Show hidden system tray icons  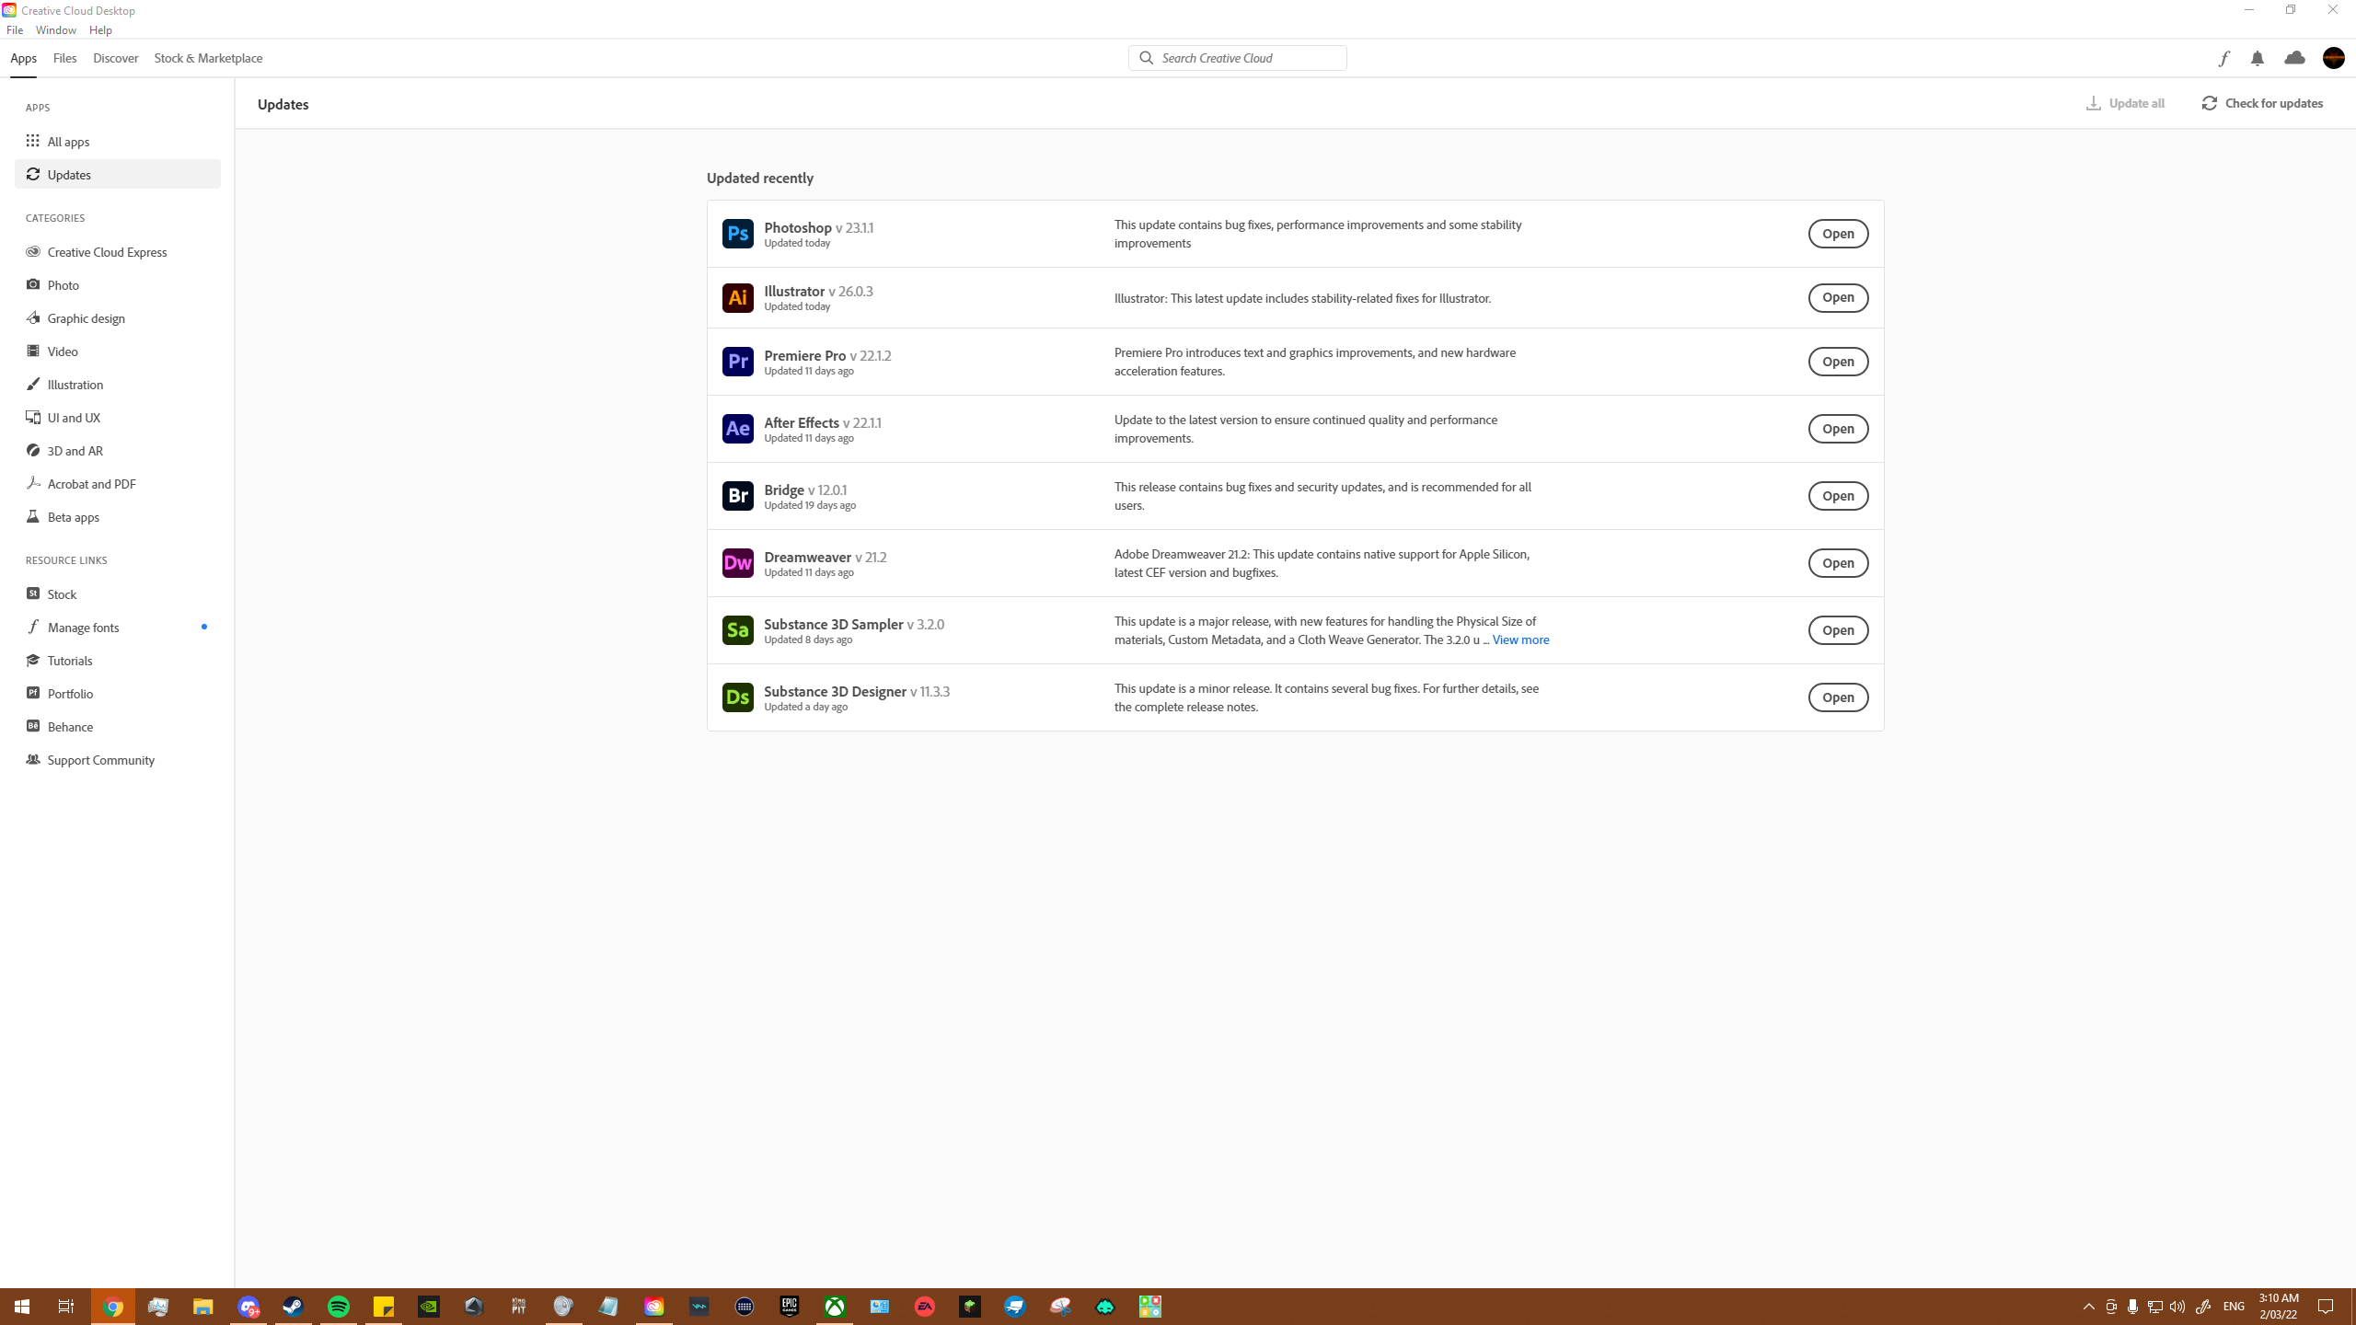tap(2089, 1307)
